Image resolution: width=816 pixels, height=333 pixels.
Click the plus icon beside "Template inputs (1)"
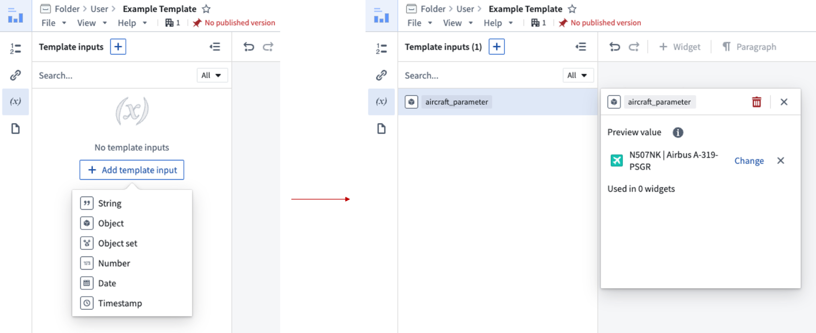[497, 47]
